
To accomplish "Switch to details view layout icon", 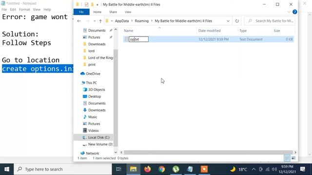I will tap(287, 158).
